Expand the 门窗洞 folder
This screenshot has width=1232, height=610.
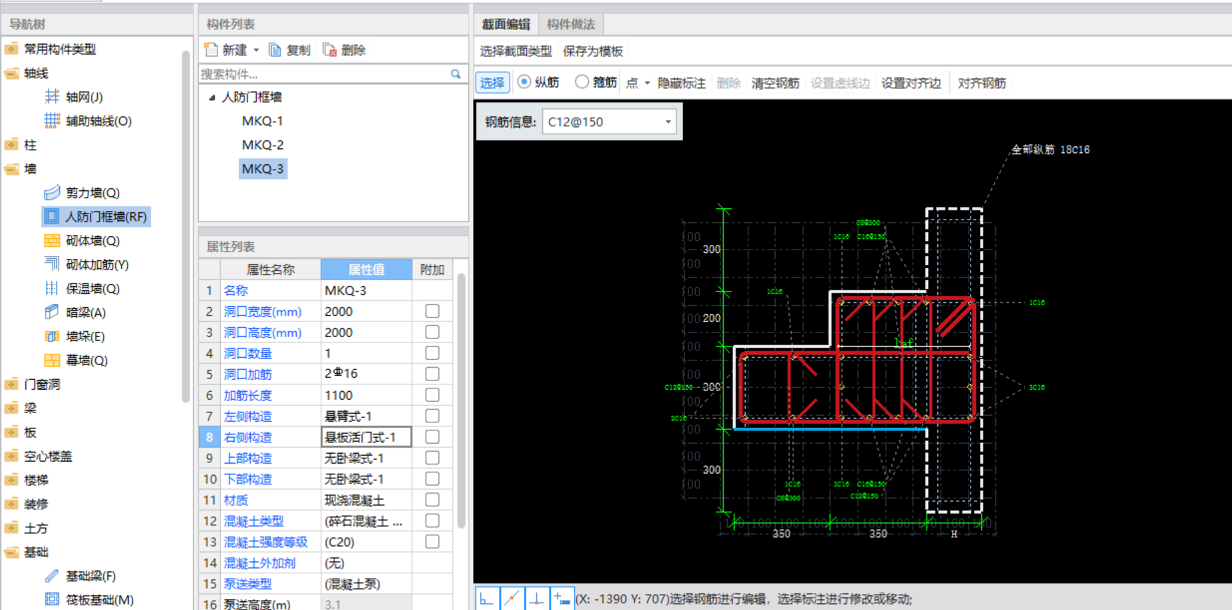(x=11, y=384)
